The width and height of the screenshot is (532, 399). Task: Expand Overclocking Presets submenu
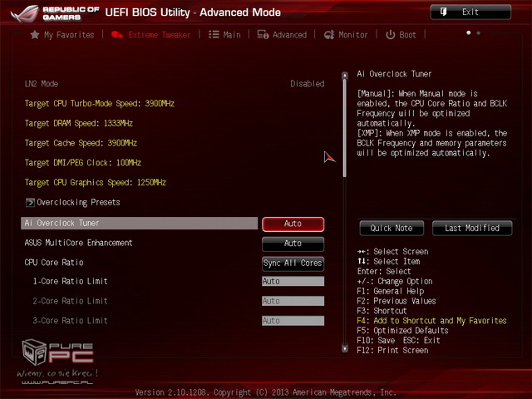coord(72,203)
